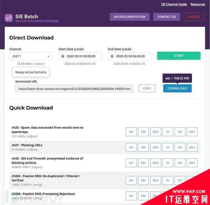
Task: Select the 2458.87 MB/hr. [ndjson] text
Action: pos(27,167)
